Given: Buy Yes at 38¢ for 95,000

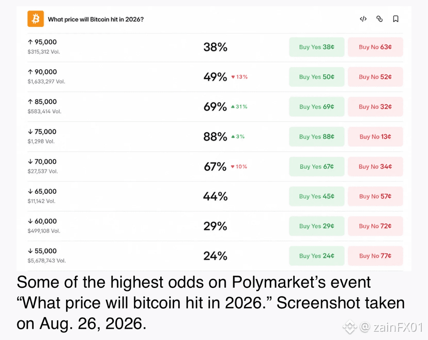Looking at the screenshot, I should (x=317, y=47).
